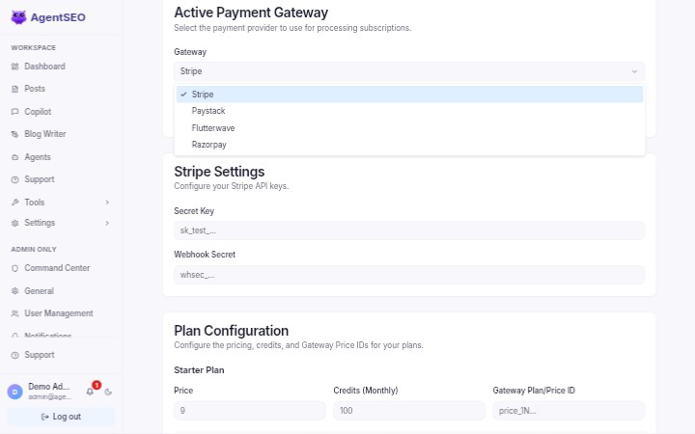This screenshot has width=695, height=434.
Task: Click the Webhook Secret input field
Action: 409,275
